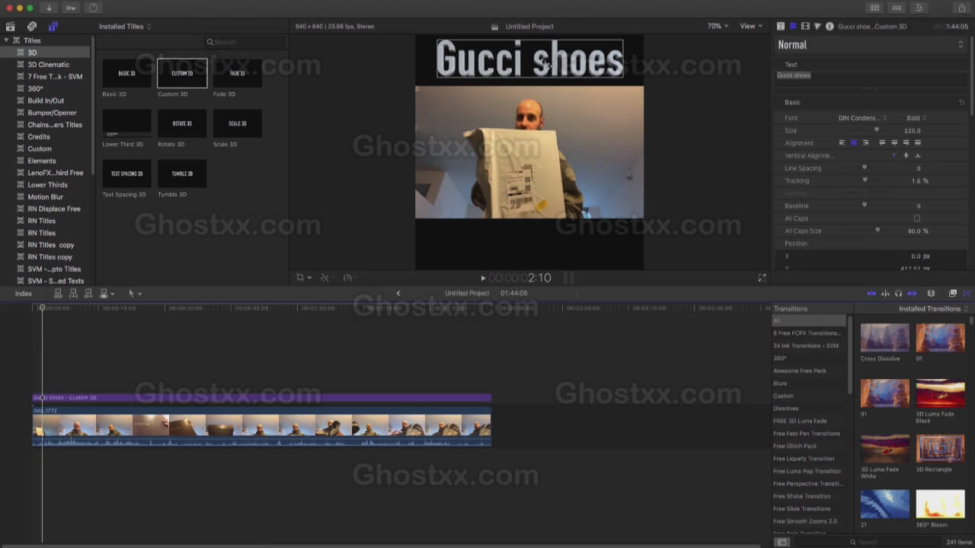Align text right in inspector
975x548 pixels.
(865, 143)
